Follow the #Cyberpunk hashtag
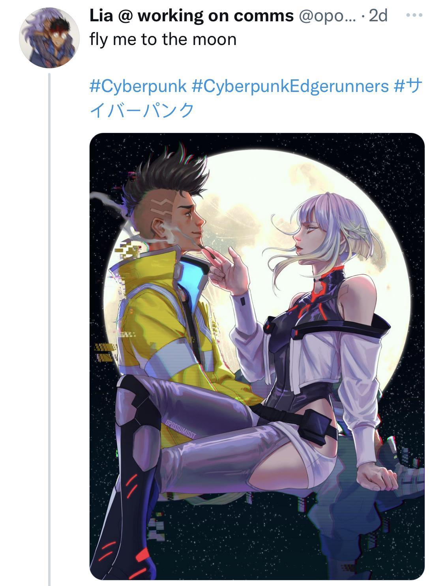Screen dimensions: 444x586 pos(138,86)
